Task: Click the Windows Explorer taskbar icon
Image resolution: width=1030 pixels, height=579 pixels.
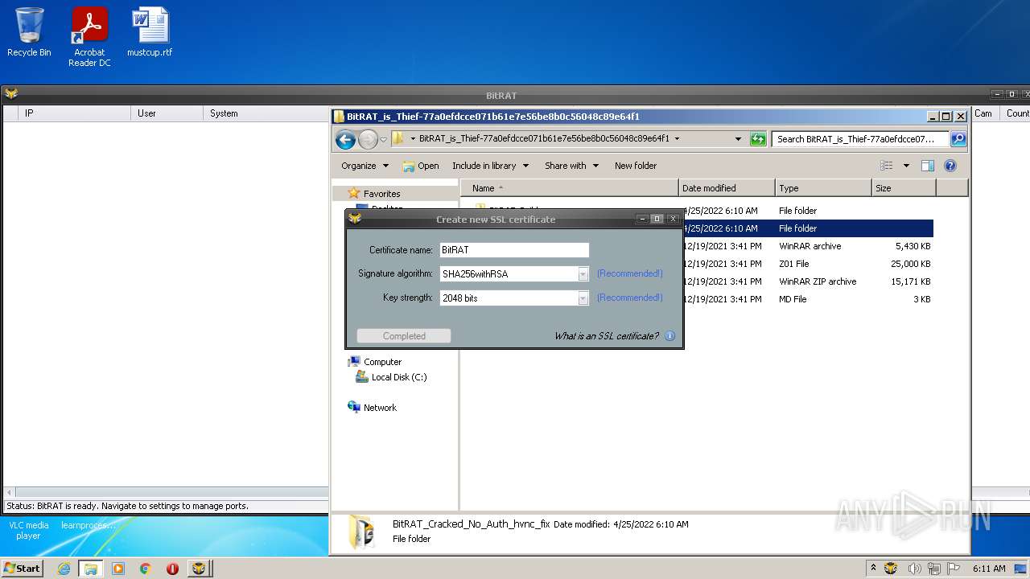Action: tap(91, 569)
